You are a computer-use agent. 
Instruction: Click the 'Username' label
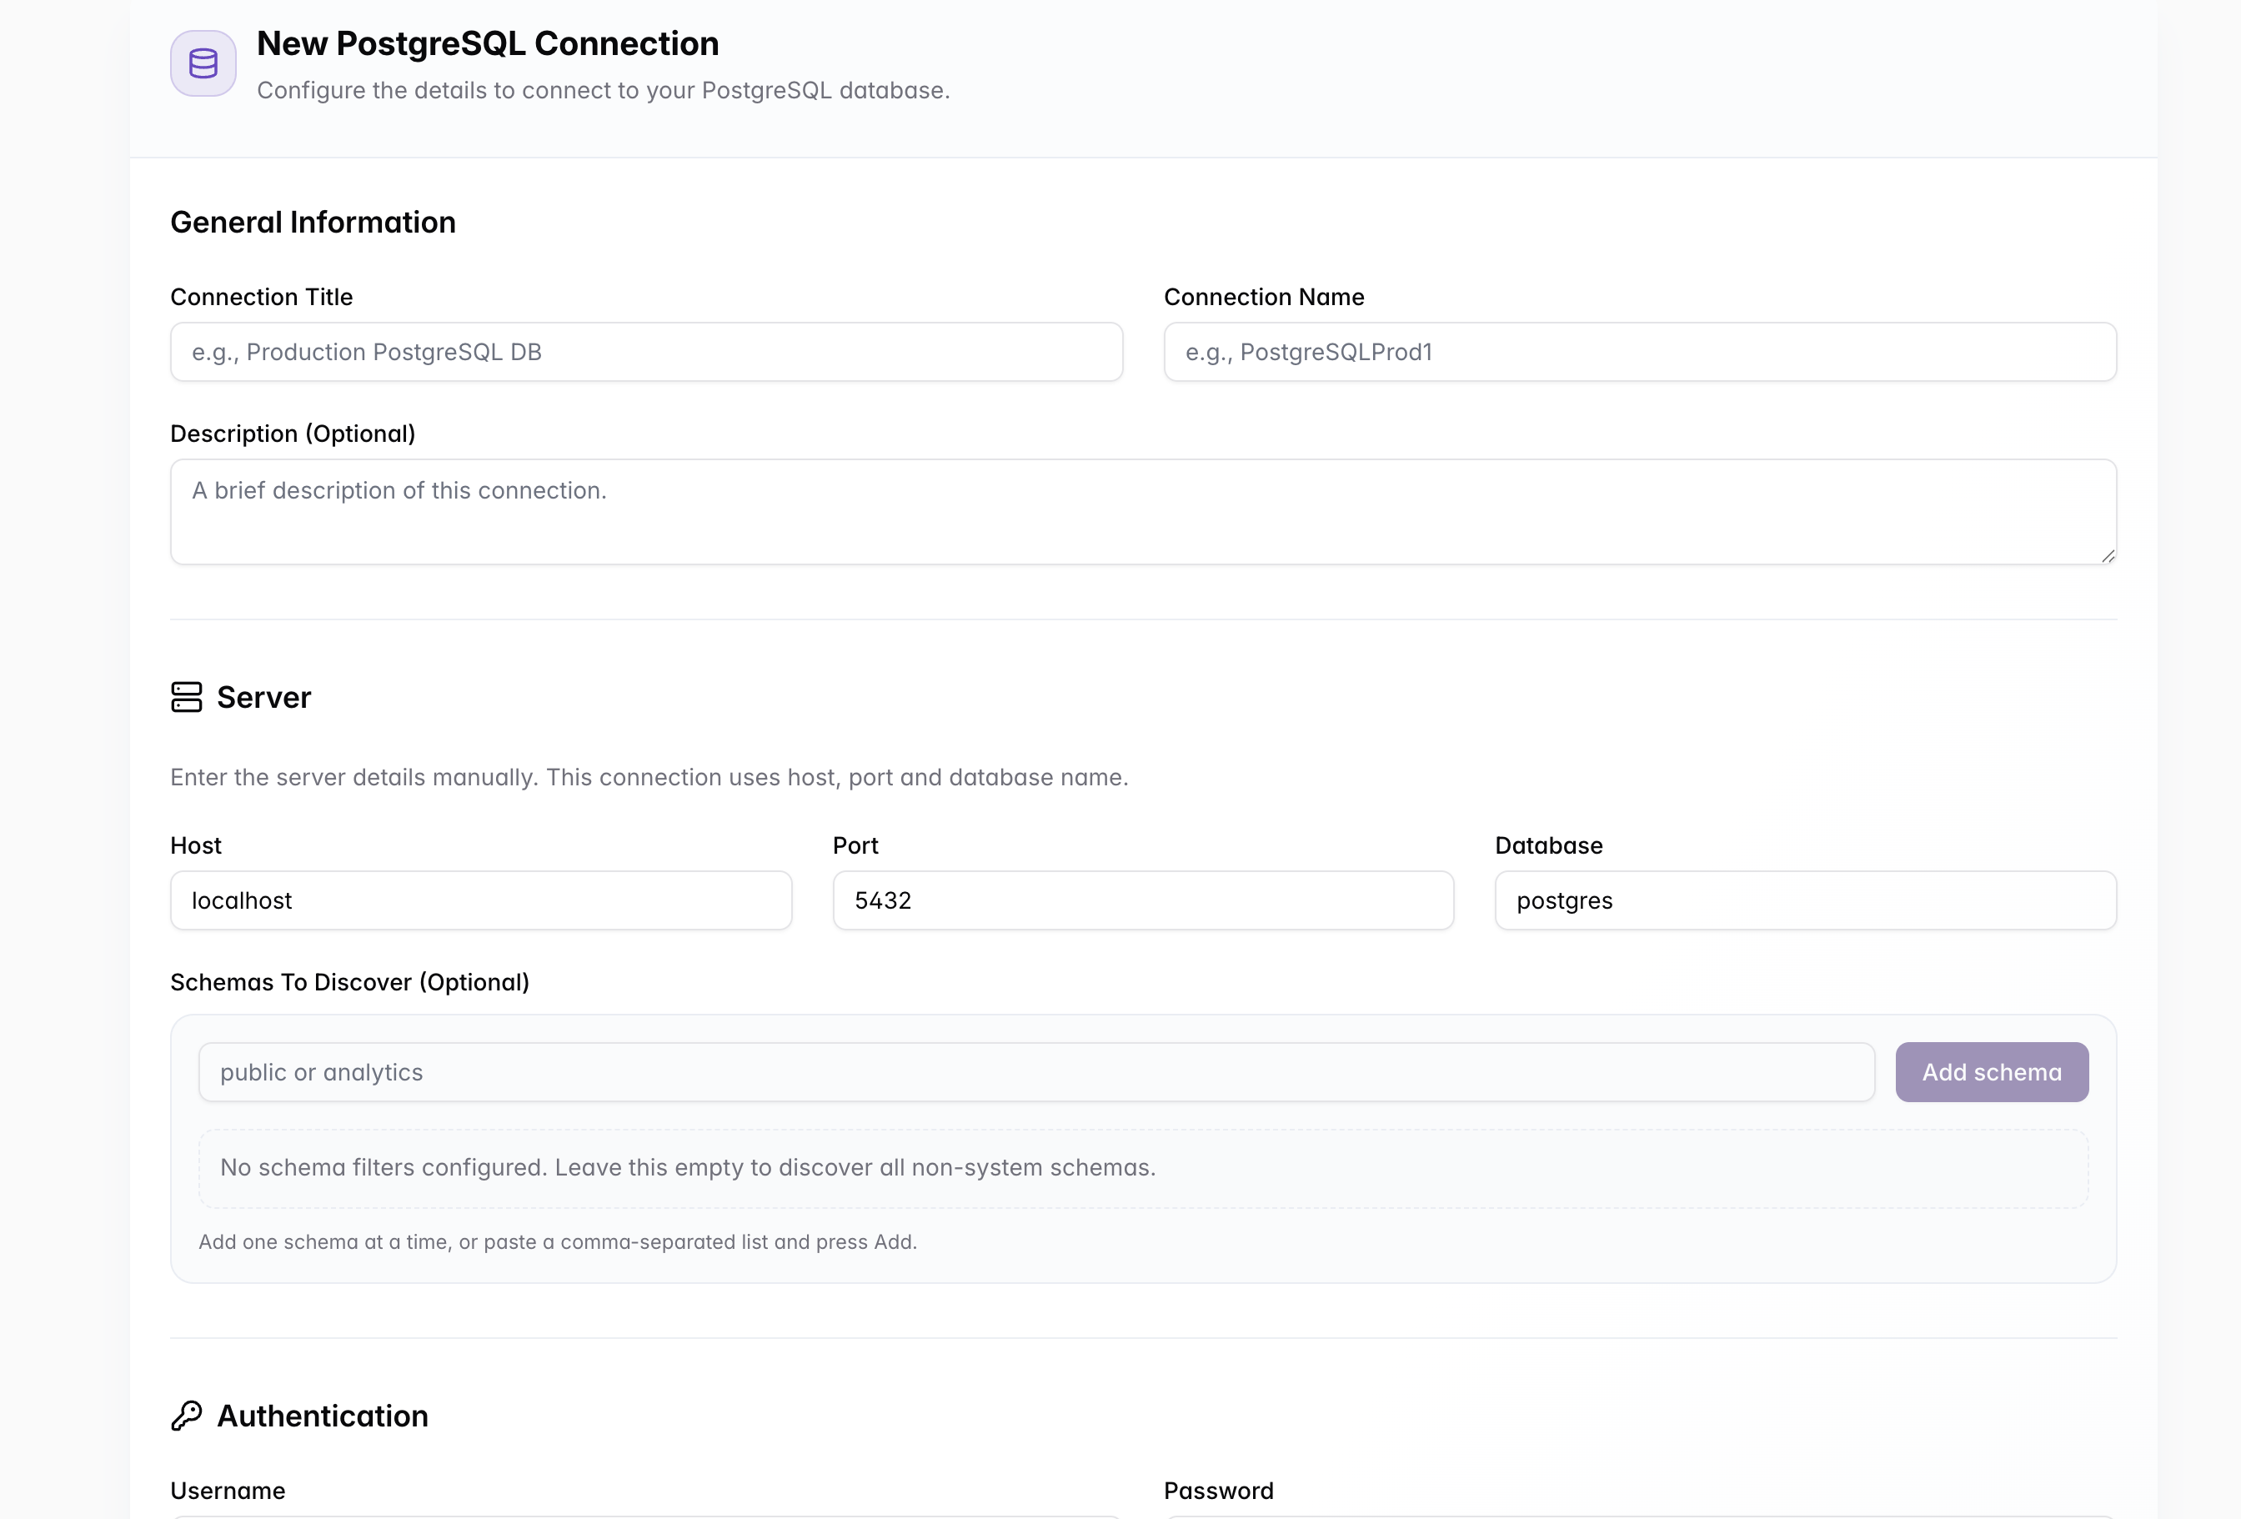coord(228,1491)
